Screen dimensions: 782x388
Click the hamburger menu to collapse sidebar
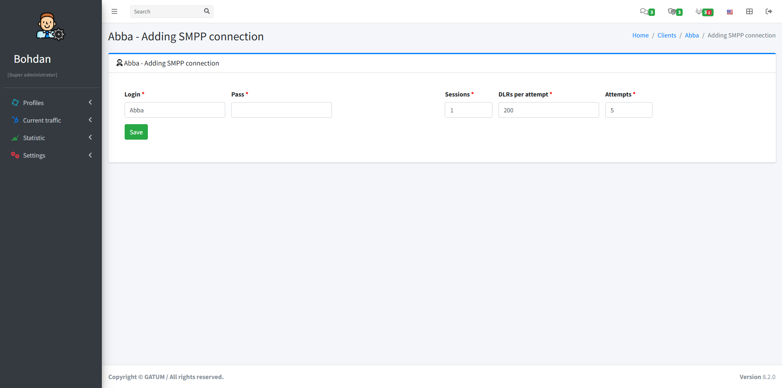click(x=114, y=11)
